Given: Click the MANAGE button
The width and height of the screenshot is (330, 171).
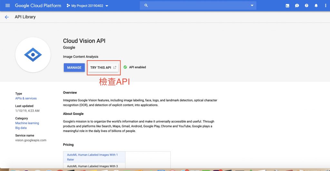Looking at the screenshot, I should point(74,67).
